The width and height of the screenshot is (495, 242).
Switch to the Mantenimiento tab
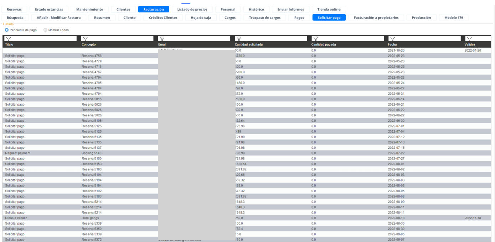(x=90, y=9)
